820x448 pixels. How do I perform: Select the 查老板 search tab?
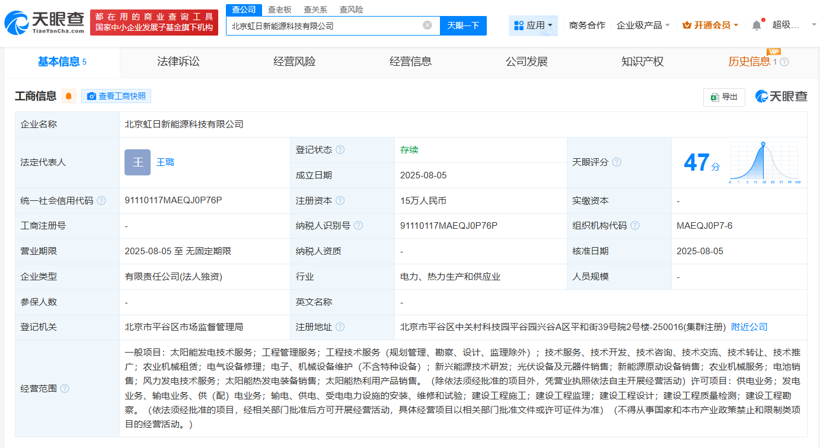pos(279,9)
